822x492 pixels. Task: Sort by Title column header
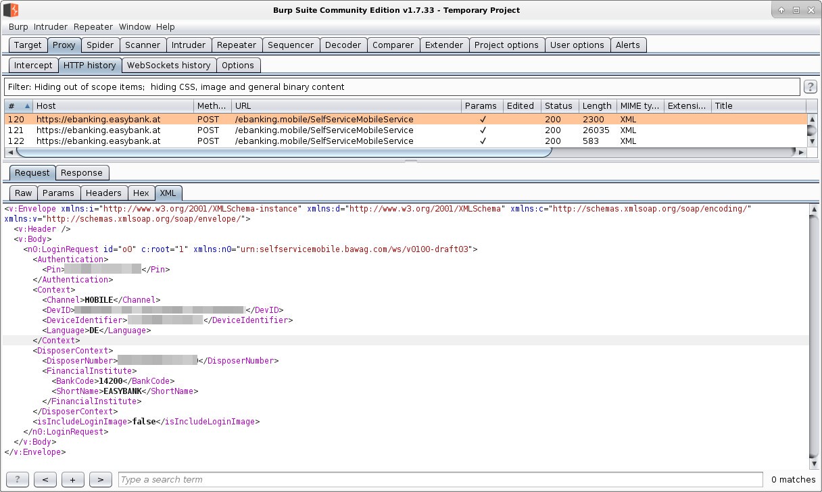coord(758,106)
